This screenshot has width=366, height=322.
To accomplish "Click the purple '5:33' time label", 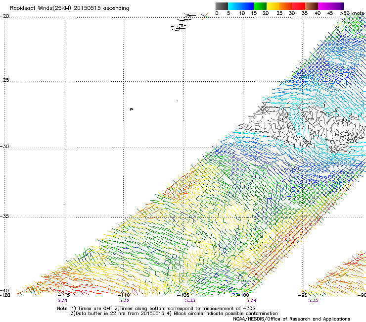I will pyautogui.click(x=190, y=301).
